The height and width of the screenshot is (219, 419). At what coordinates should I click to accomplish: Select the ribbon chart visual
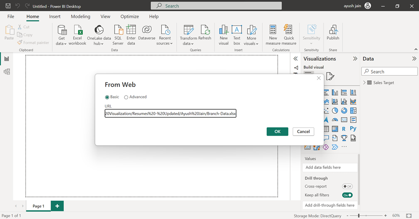[353, 101]
